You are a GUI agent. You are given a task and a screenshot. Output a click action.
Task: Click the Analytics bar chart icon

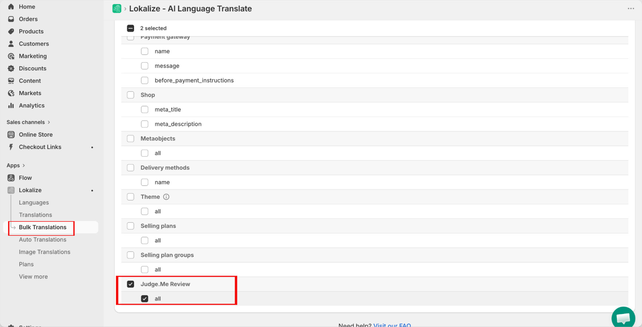(11, 106)
